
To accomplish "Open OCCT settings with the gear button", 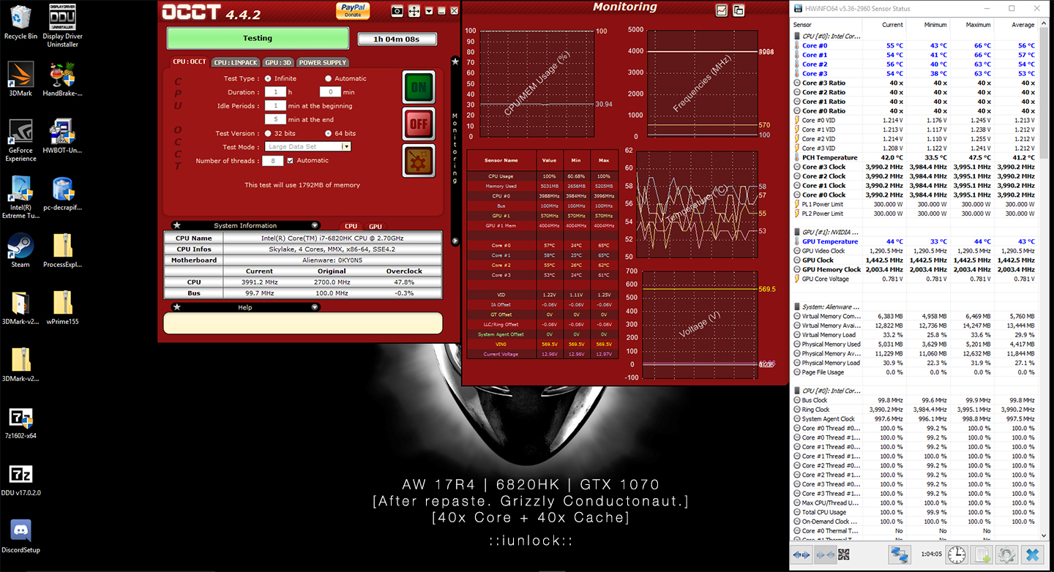I will pyautogui.click(x=419, y=160).
